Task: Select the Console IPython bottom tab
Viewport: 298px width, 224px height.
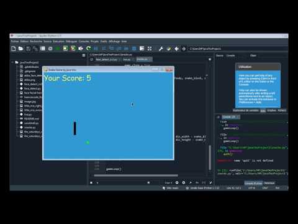Action: 253,183
